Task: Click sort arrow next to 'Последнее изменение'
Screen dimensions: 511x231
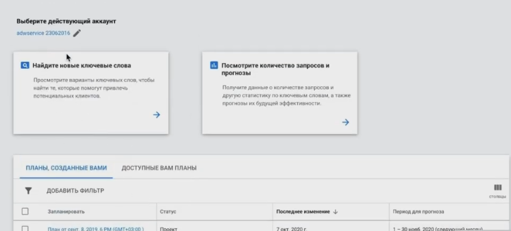Action: [335, 212]
